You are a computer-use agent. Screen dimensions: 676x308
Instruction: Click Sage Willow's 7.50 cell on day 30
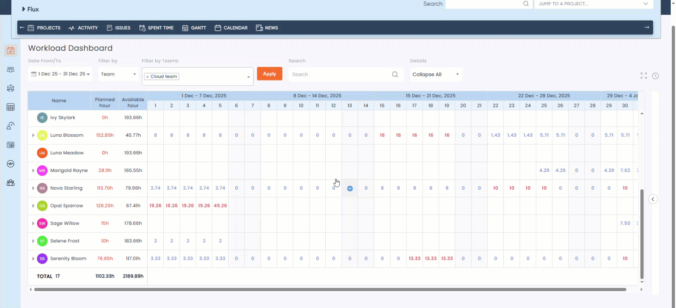(625, 223)
